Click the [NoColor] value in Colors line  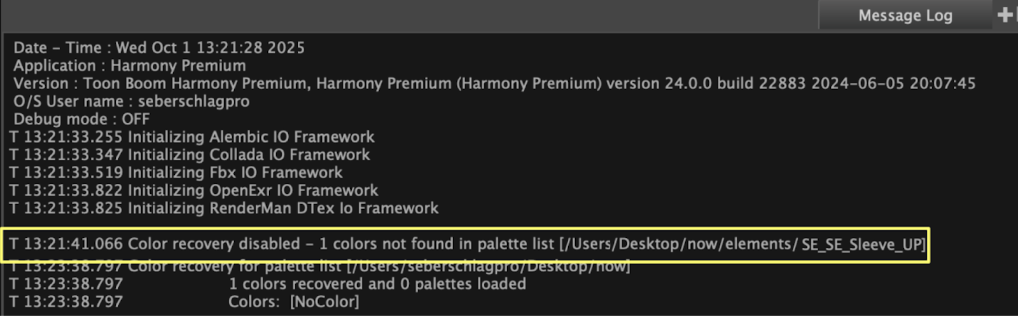coord(324,301)
